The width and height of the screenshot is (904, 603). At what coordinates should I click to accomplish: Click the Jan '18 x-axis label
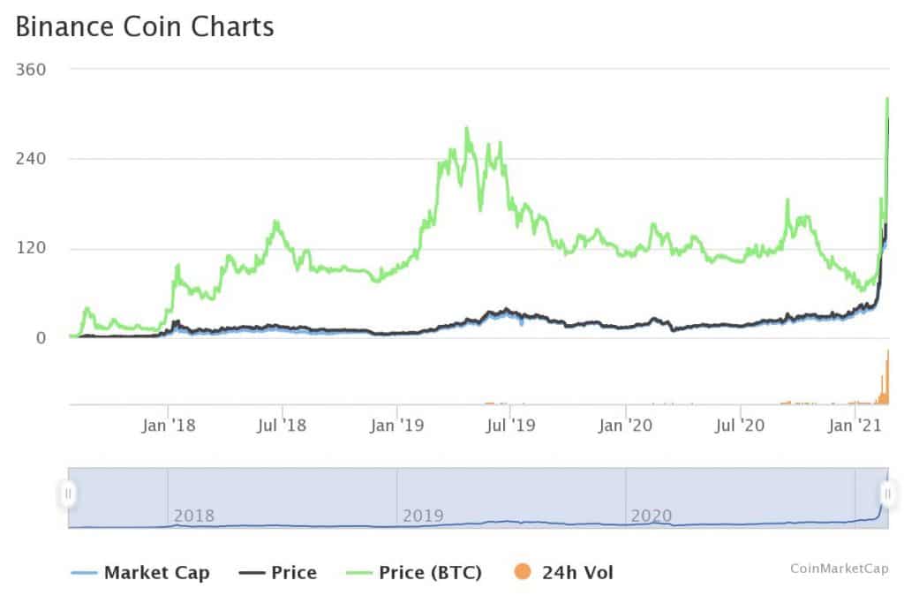pyautogui.click(x=168, y=426)
